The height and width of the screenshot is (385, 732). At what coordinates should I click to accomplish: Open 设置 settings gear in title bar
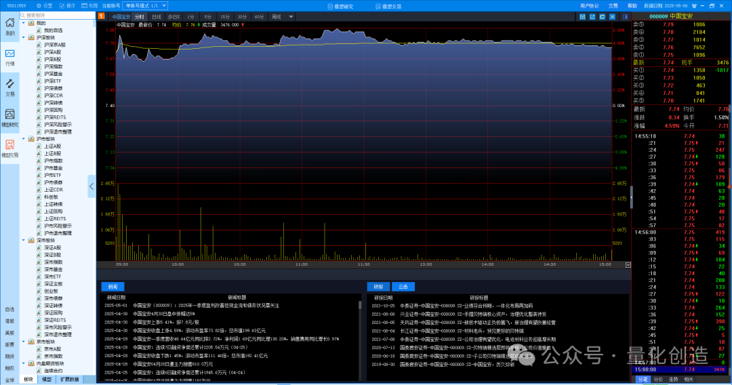pyautogui.click(x=39, y=5)
